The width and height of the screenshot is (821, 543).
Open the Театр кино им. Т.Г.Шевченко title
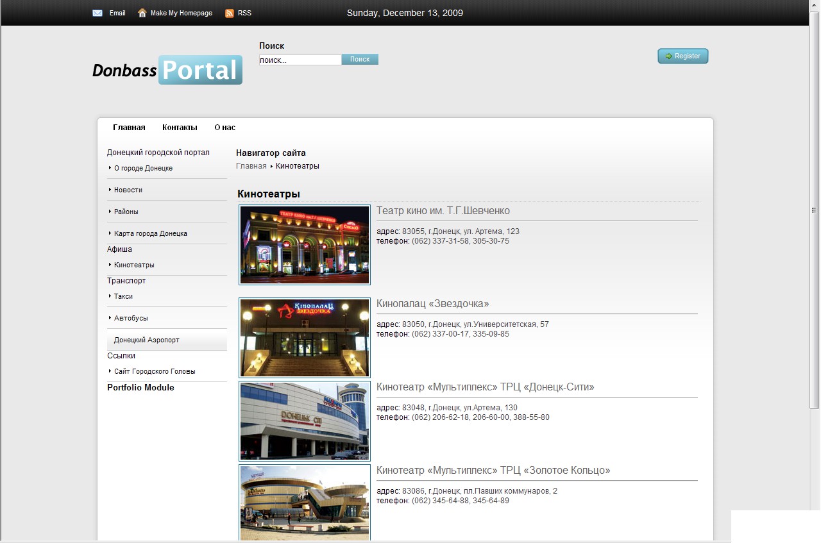coord(443,211)
